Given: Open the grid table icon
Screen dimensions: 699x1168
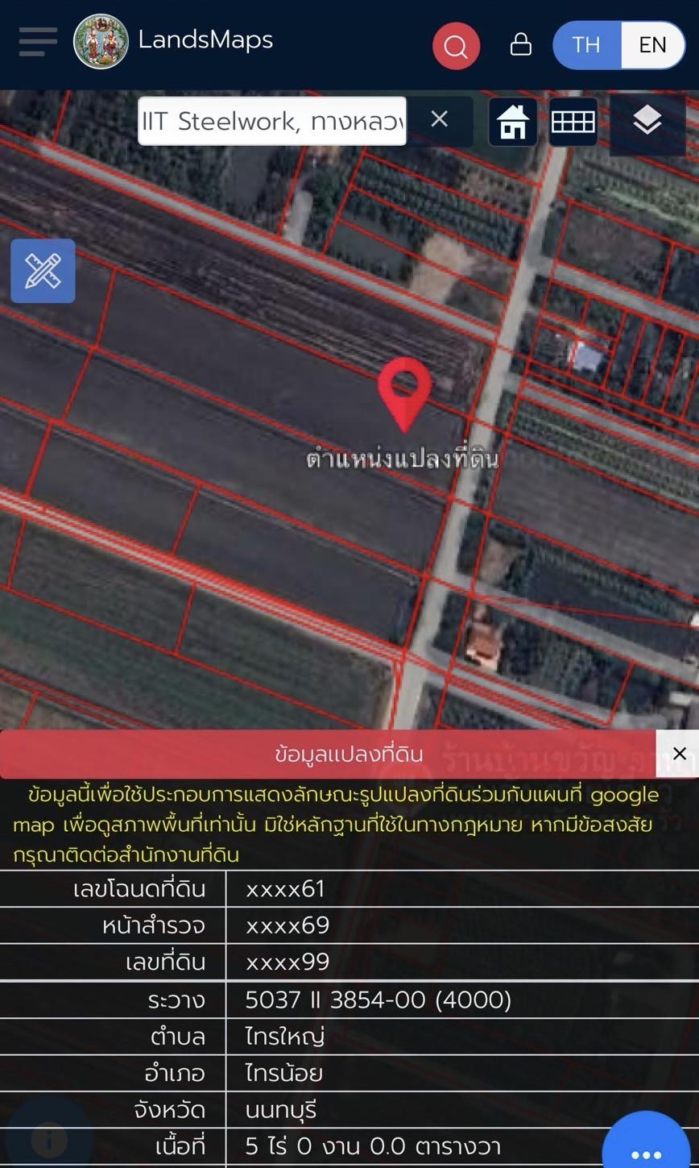Looking at the screenshot, I should [x=573, y=122].
